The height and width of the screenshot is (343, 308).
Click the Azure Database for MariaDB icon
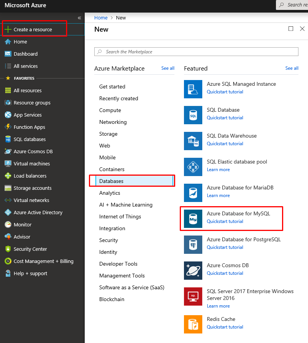tap(193, 193)
